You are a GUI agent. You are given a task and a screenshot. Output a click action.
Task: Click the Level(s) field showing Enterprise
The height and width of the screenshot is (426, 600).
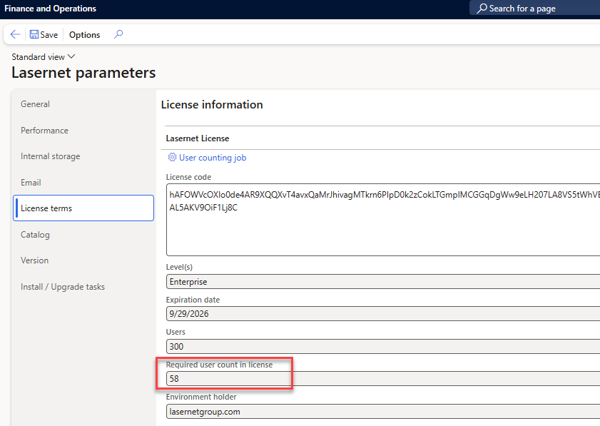click(x=383, y=282)
